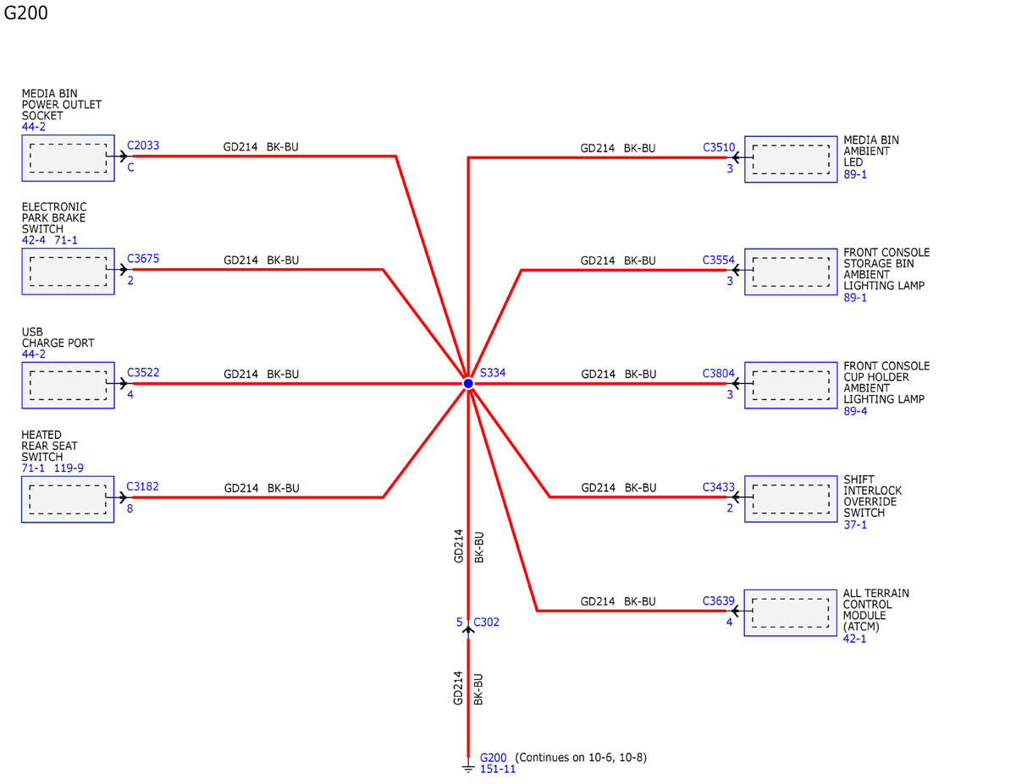Go to page 71-1 under Electronic Park Brake Switch

point(68,240)
